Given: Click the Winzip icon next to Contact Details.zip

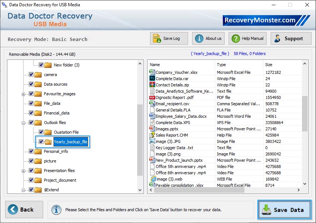Looking at the screenshot, I should coord(152,85).
